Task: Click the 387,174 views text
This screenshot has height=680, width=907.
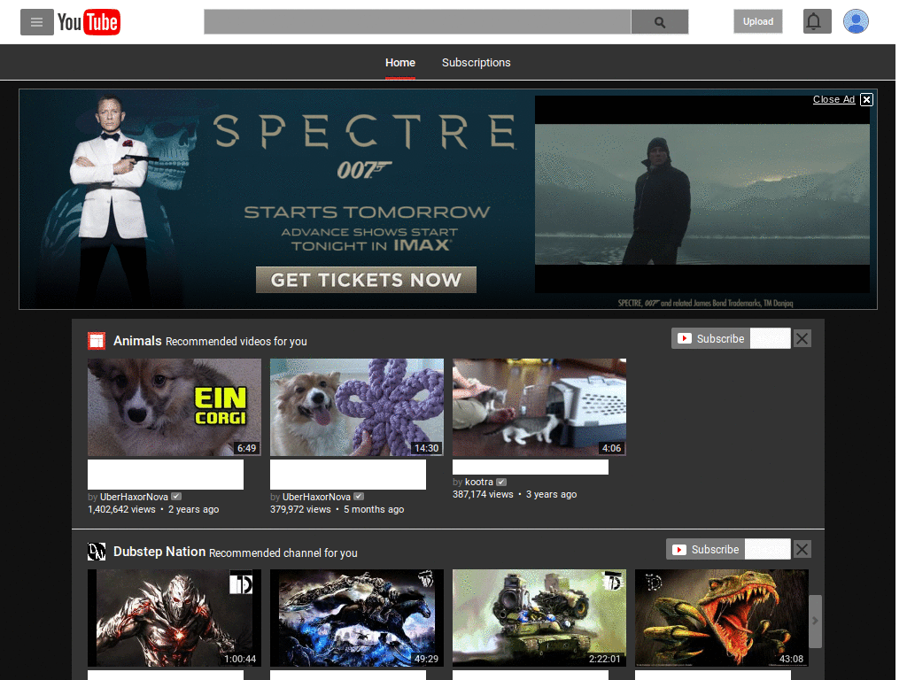Action: coord(483,494)
